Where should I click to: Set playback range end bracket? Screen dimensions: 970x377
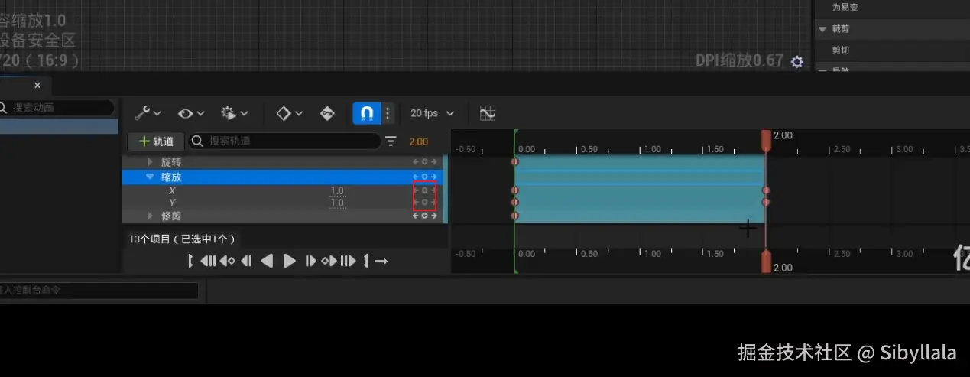coord(366,261)
